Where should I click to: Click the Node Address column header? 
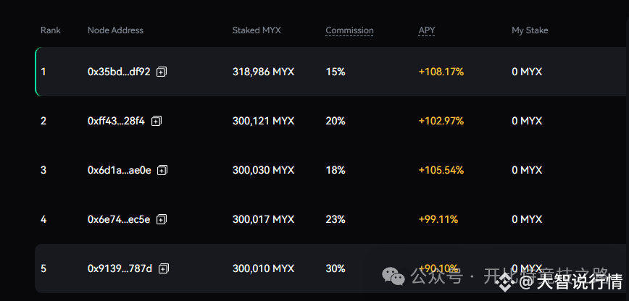115,30
